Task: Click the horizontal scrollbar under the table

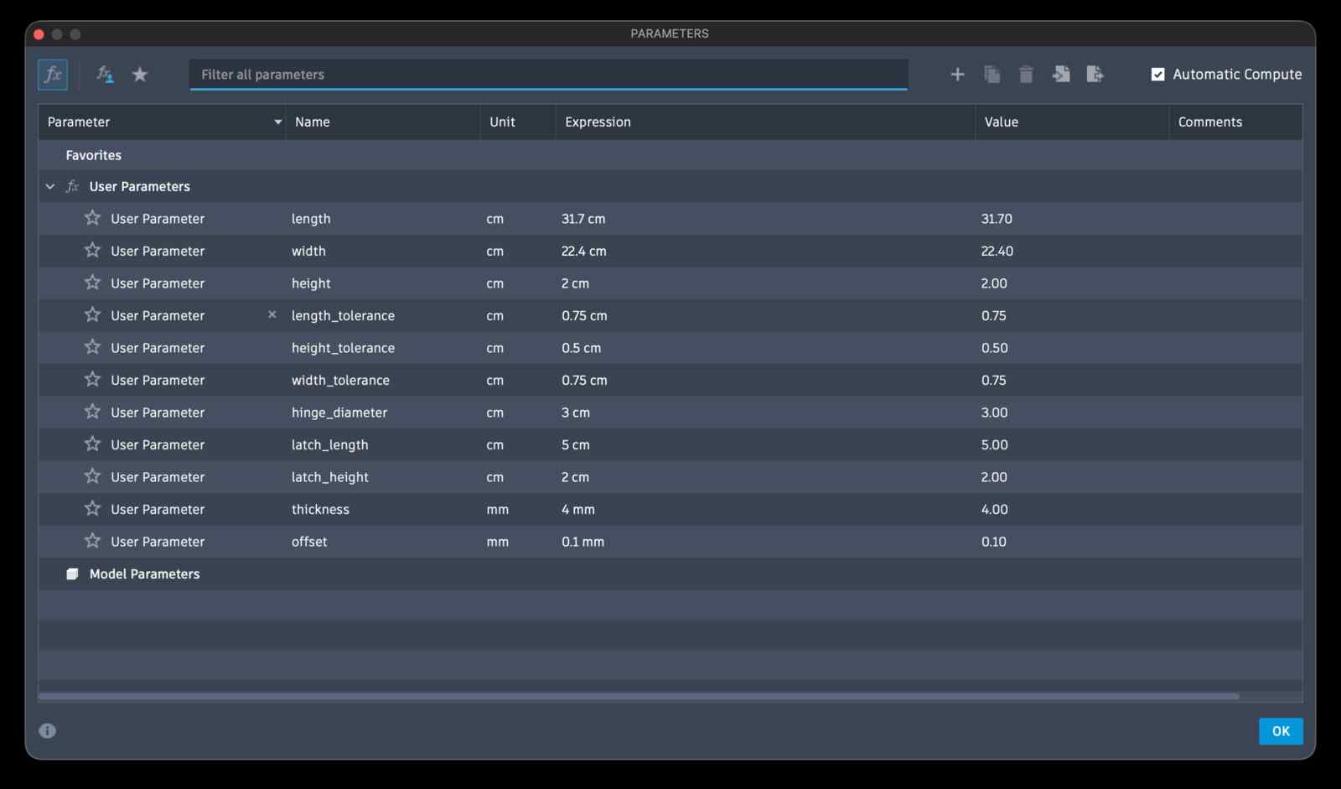Action: (639, 696)
